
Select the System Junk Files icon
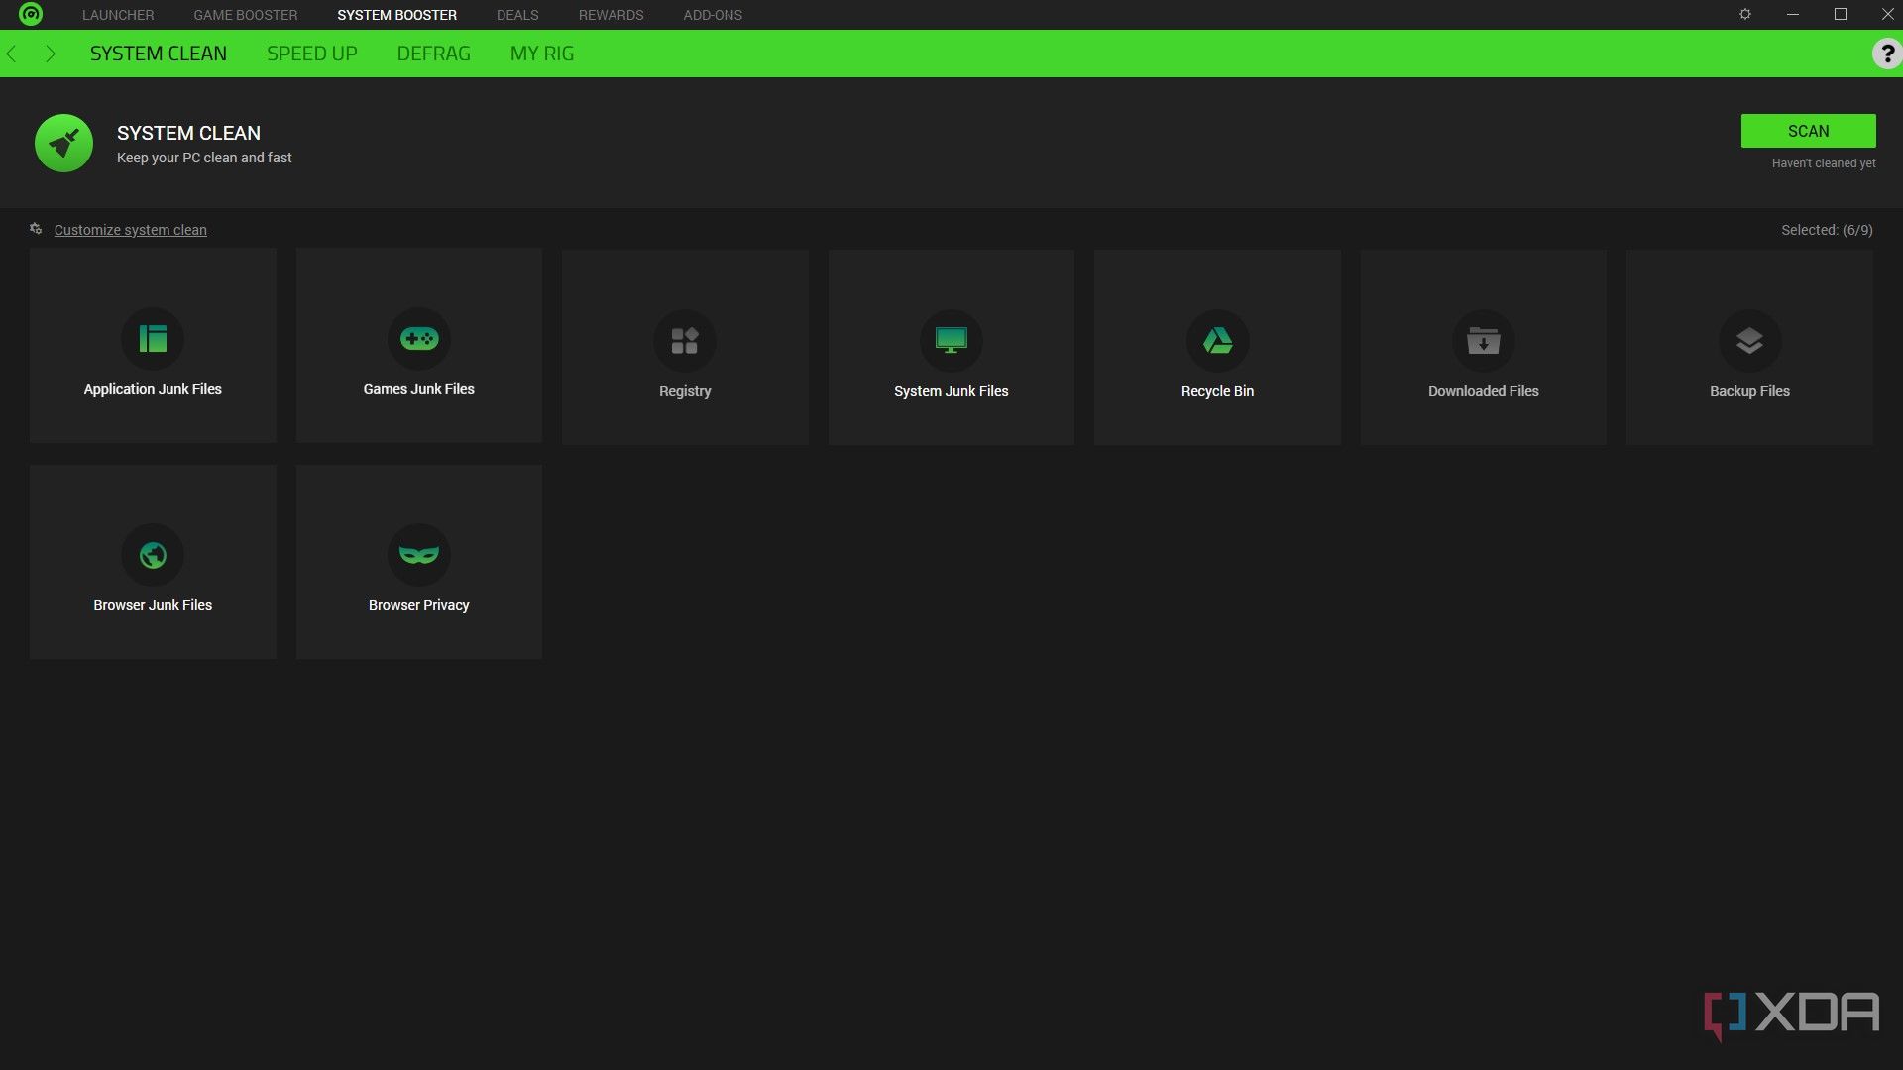click(x=951, y=340)
